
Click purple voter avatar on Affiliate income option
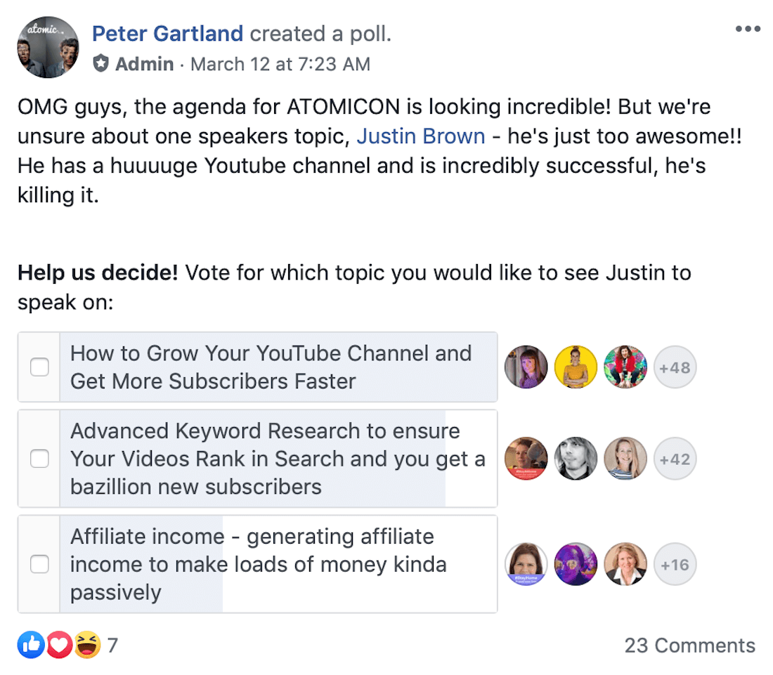[x=576, y=564]
